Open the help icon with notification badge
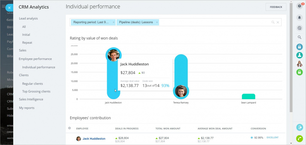Viewport: 306px width, 145px height. pos(299,7)
